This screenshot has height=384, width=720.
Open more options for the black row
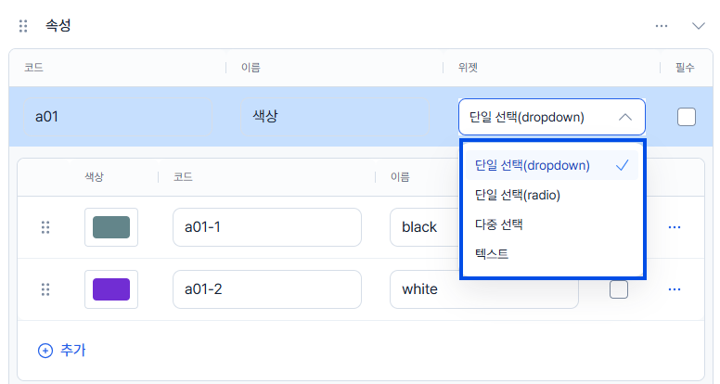(675, 227)
